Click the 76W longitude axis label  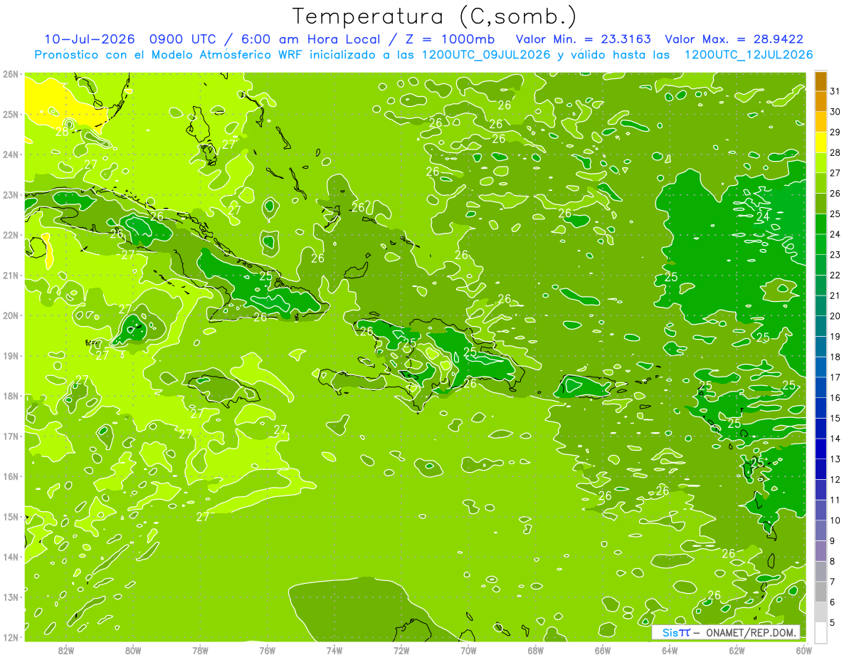pos(268,650)
